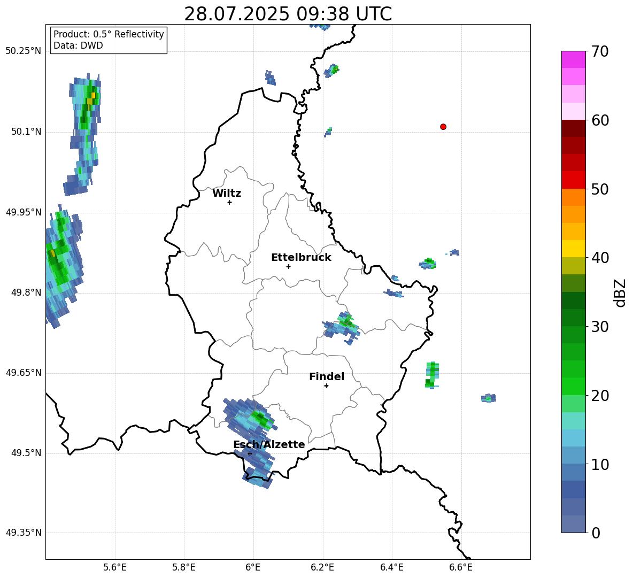This screenshot has height=578, width=633.
Task: Click the 'Findel' city label
Action: [x=327, y=376]
